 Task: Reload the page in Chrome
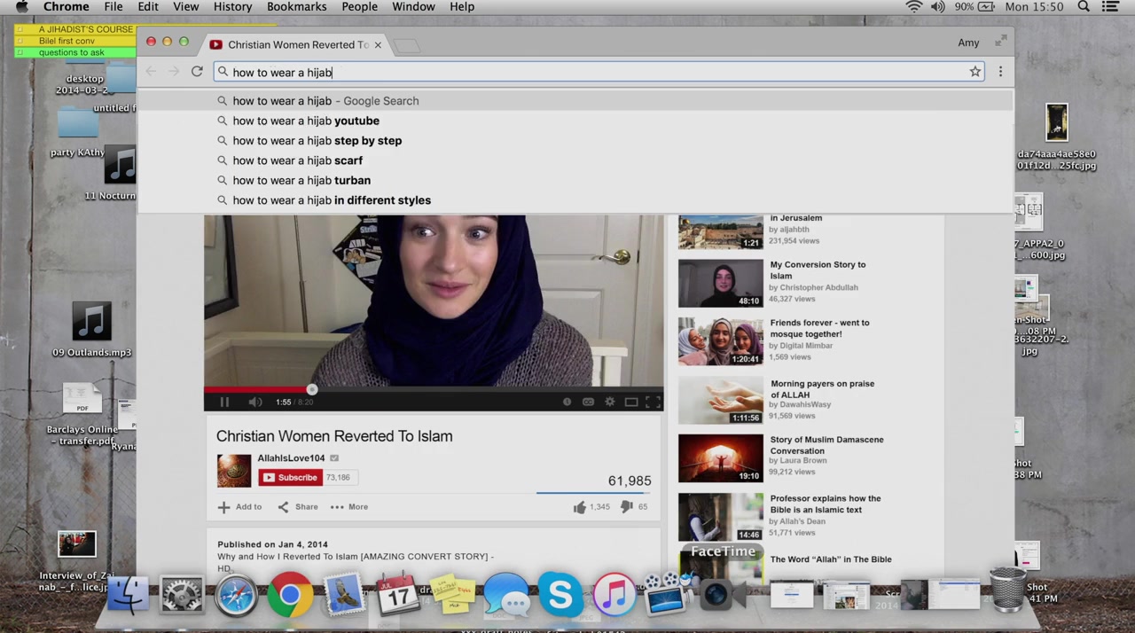197,72
